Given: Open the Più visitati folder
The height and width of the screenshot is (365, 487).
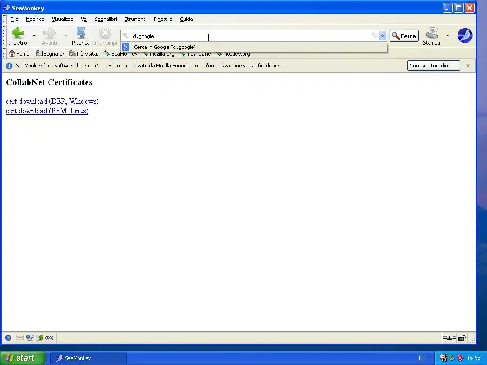Looking at the screenshot, I should coord(85,54).
